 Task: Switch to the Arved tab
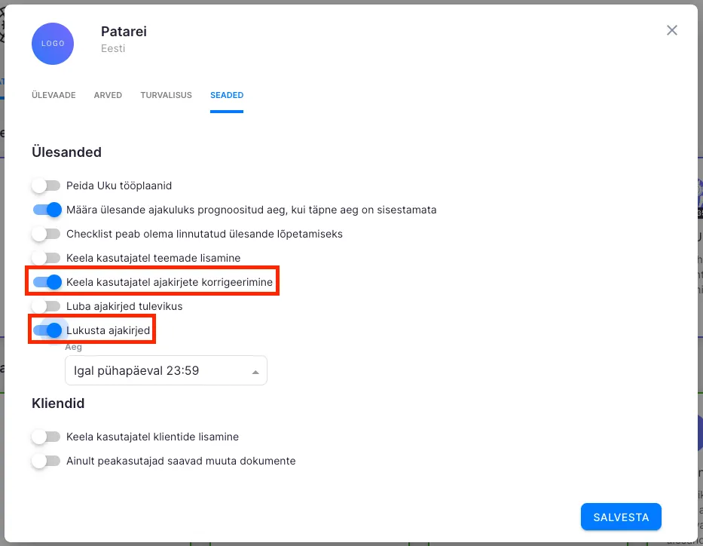(x=108, y=96)
